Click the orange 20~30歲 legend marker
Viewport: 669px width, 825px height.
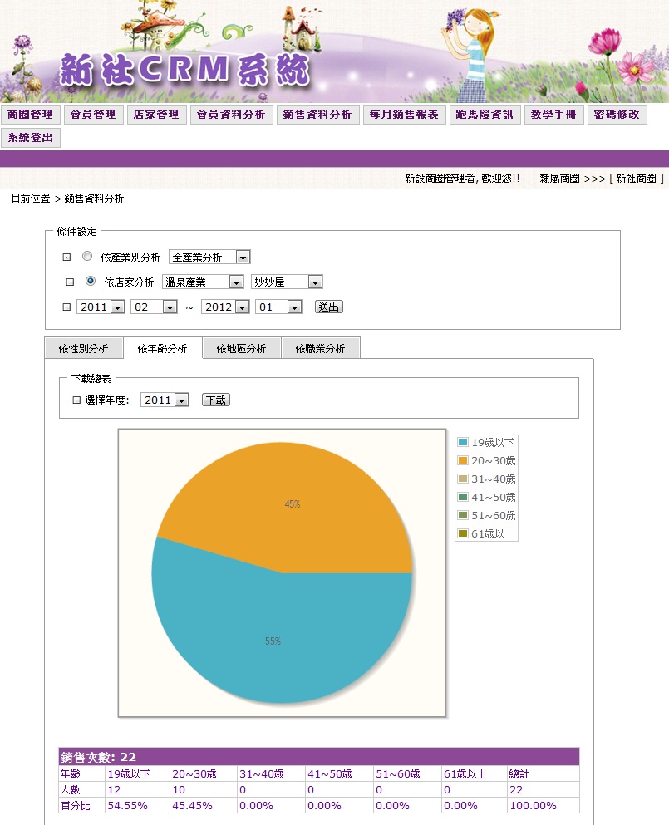[x=463, y=460]
